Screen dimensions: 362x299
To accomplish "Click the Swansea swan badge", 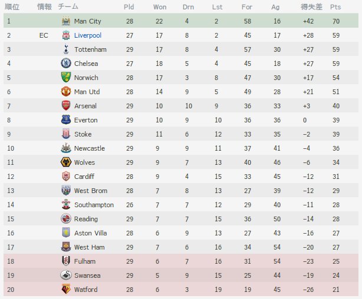I will tap(66, 275).
